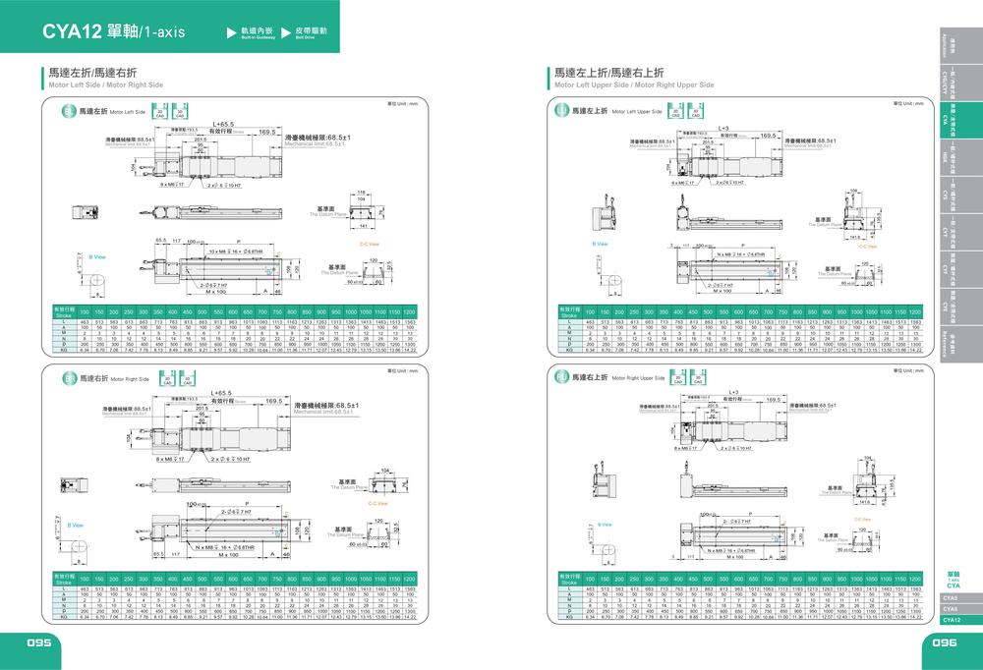
Task: Open the 3D CAD icon for Motor Left Side
Action: [180, 112]
